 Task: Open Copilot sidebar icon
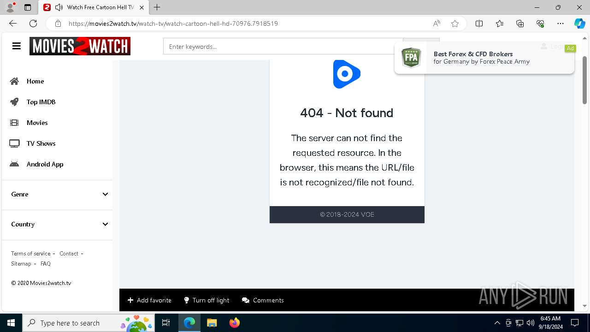pyautogui.click(x=579, y=24)
